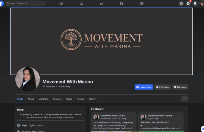The image size is (204, 132).
Task: Click the Tauranga, New Zealand location text
Action: pyautogui.click(x=33, y=131)
